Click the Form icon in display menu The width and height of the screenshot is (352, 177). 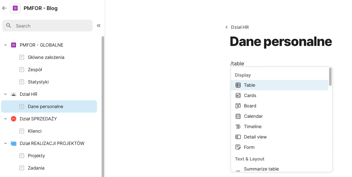click(238, 147)
